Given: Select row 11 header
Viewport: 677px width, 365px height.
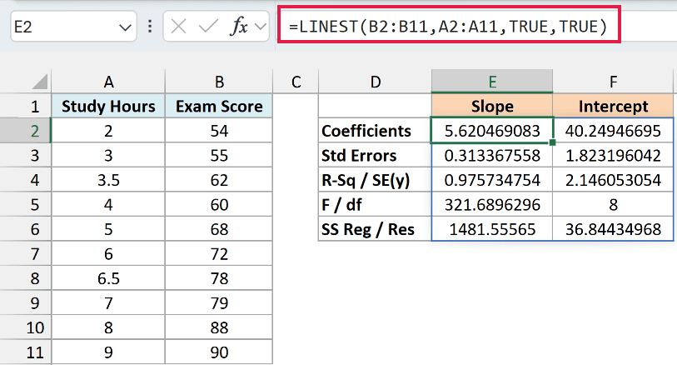Looking at the screenshot, I should click(x=26, y=352).
